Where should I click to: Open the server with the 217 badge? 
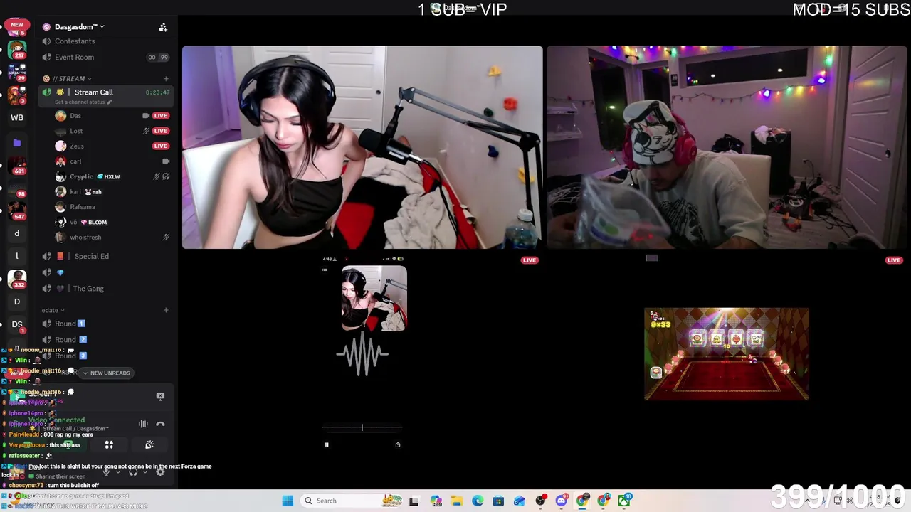(17, 50)
